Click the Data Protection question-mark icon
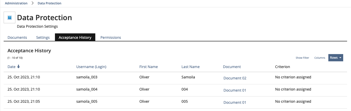 (x=10, y=18)
